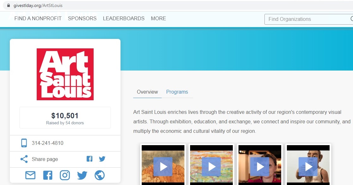Open organization's website globe icon
Viewport: 353px width, 185px height.
point(100,175)
